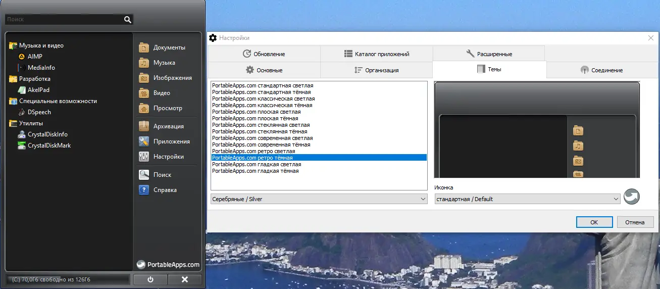Viewport: 660px width, 289px height.
Task: Select theme ретро тёмная
Action: [319, 158]
